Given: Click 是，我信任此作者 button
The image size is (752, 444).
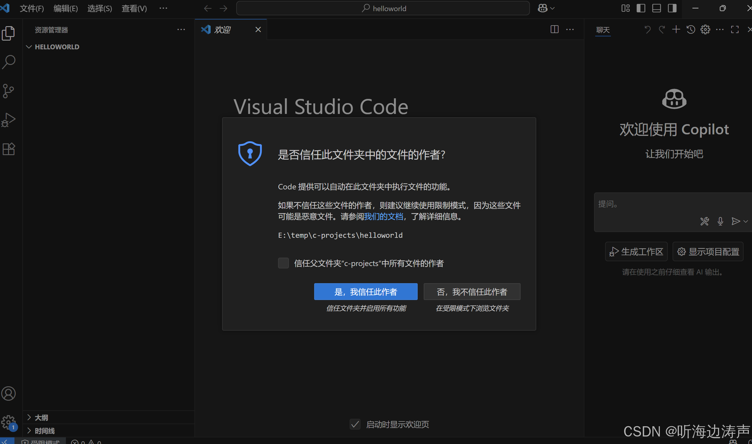Looking at the screenshot, I should pos(366,292).
